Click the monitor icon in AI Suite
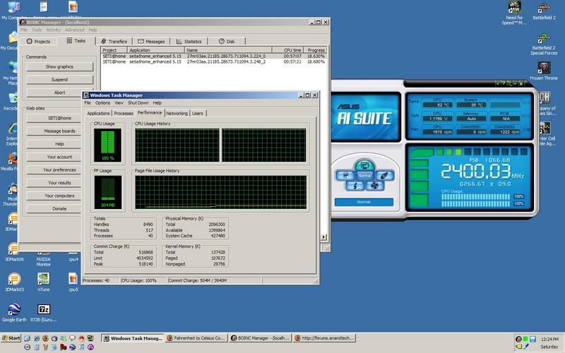Viewport: 565px width, 353px height. [364, 165]
